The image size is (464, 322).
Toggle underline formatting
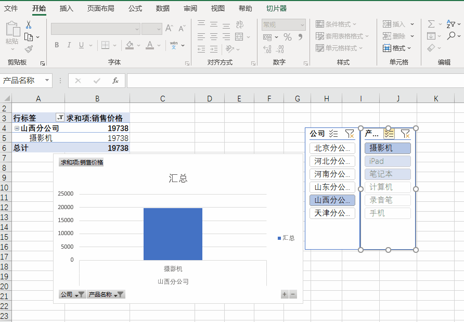click(x=81, y=45)
